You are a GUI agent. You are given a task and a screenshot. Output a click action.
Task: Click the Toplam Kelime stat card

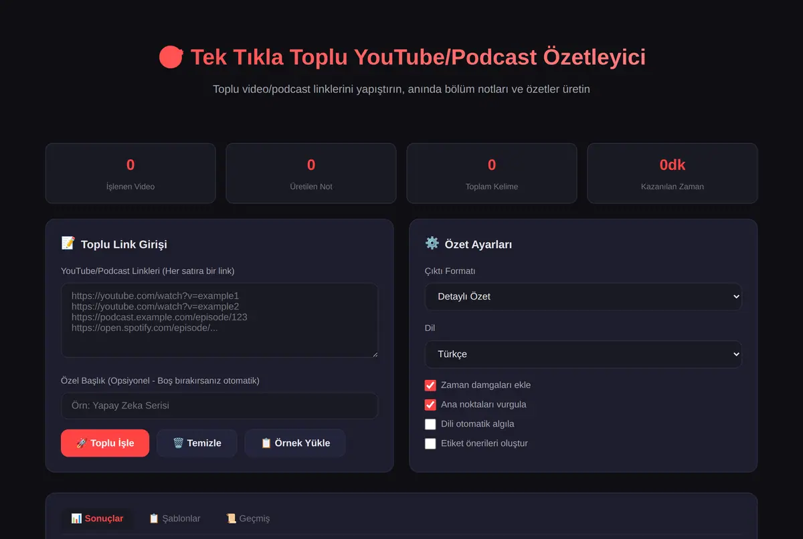click(x=492, y=173)
